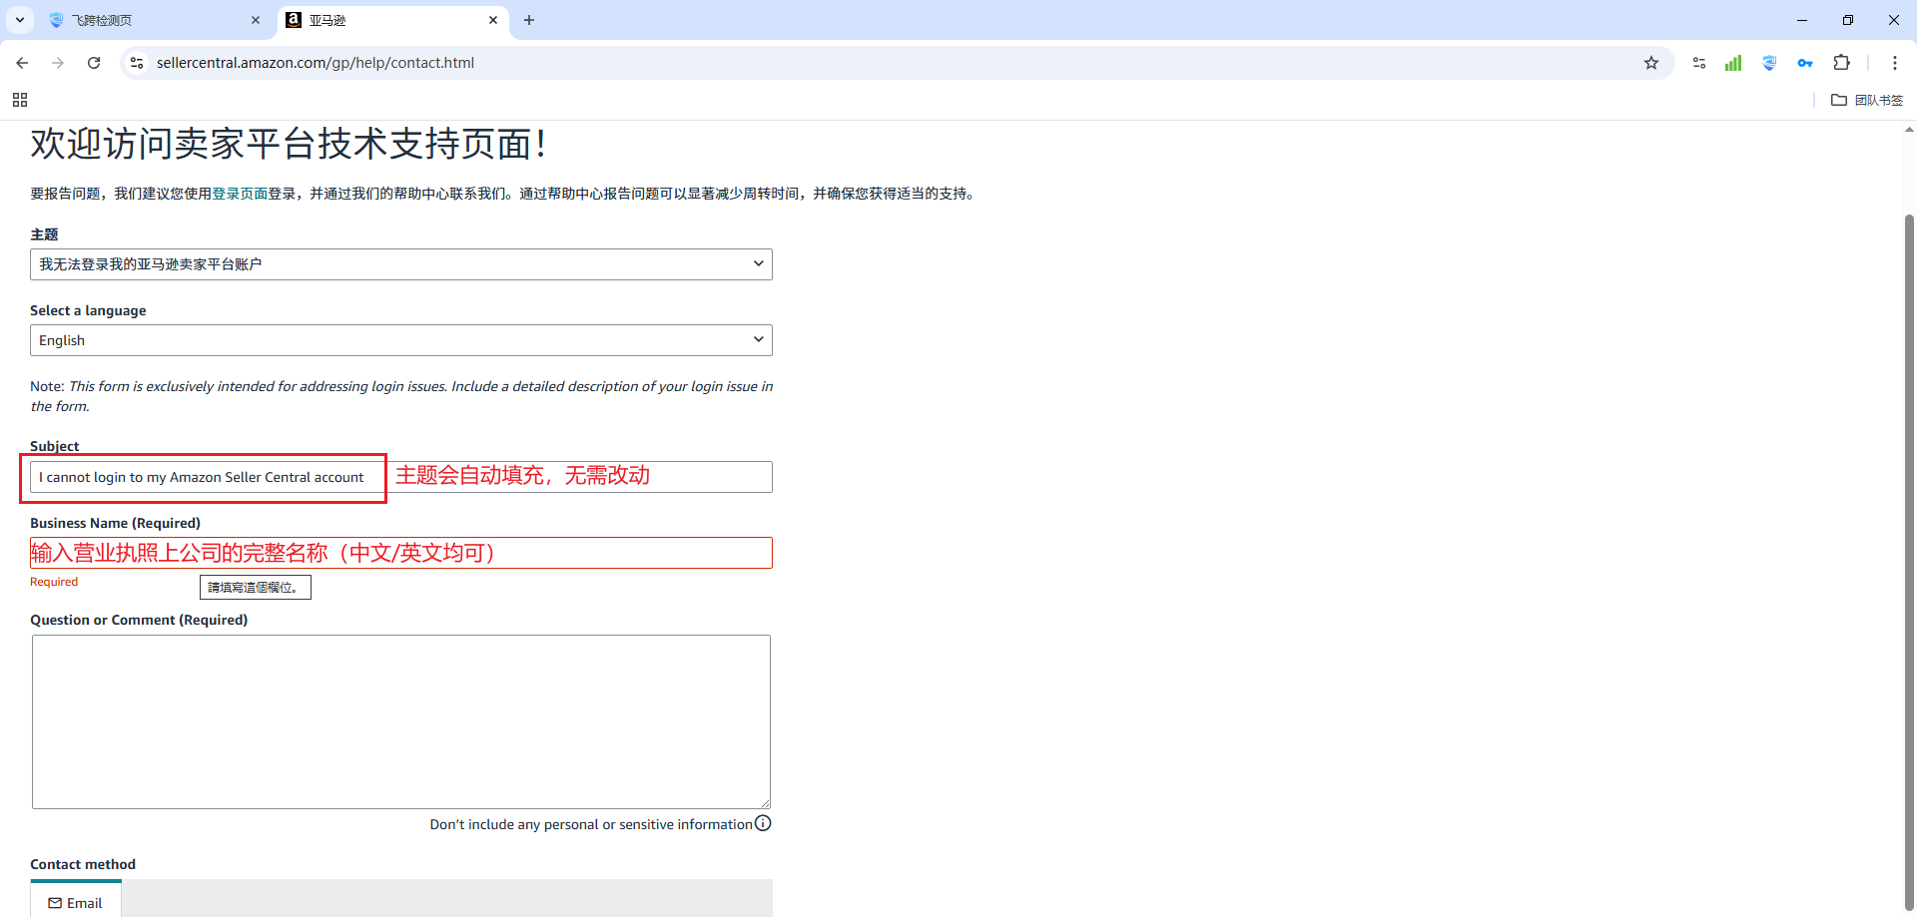Click the sensitive information info icon
Image resolution: width=1917 pixels, height=917 pixels.
coord(763,823)
